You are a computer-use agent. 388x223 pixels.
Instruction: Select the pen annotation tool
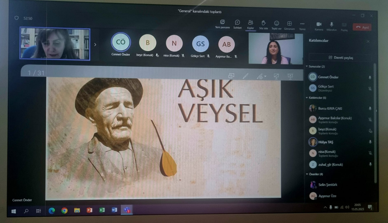(x=245, y=76)
